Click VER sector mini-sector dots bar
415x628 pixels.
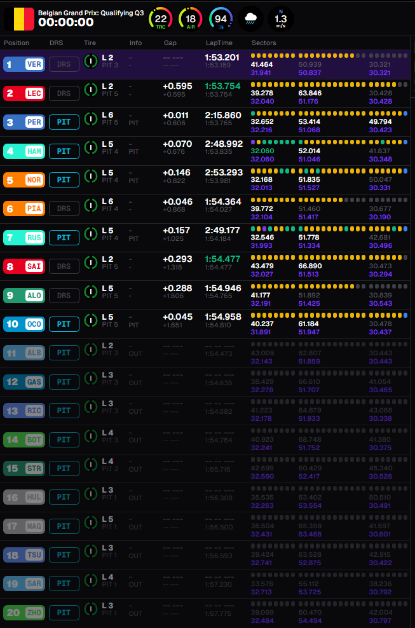pos(329,56)
